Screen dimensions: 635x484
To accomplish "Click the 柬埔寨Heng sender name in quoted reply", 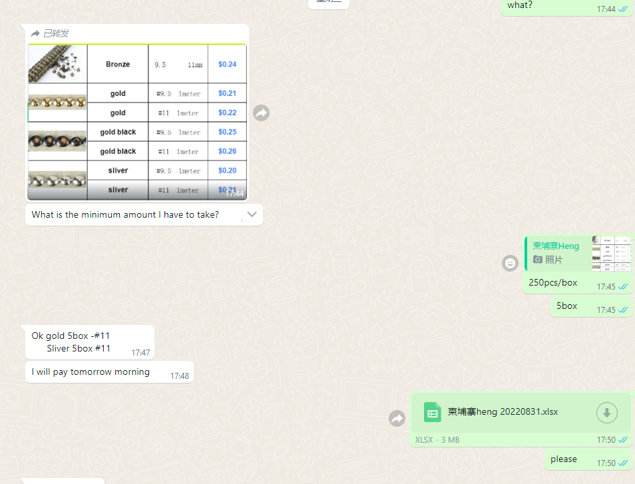I will point(556,246).
